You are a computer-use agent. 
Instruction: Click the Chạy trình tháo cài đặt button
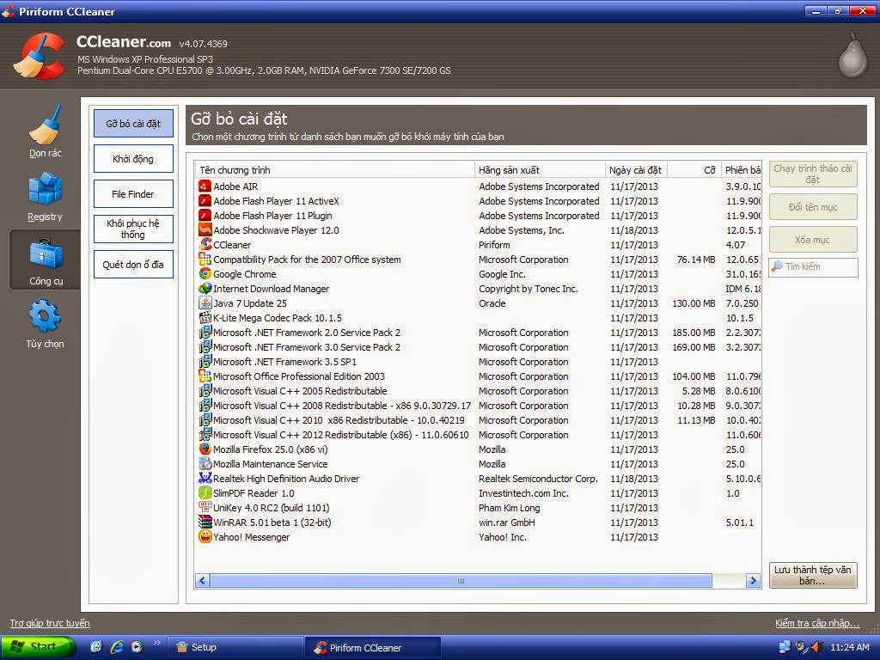813,174
